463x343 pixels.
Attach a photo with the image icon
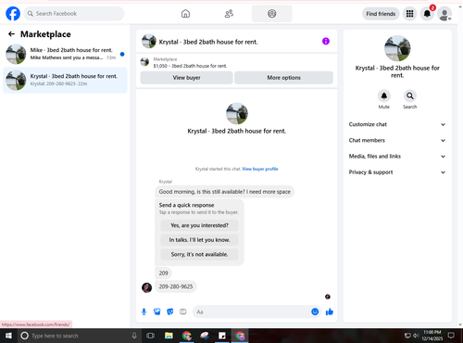click(x=157, y=311)
